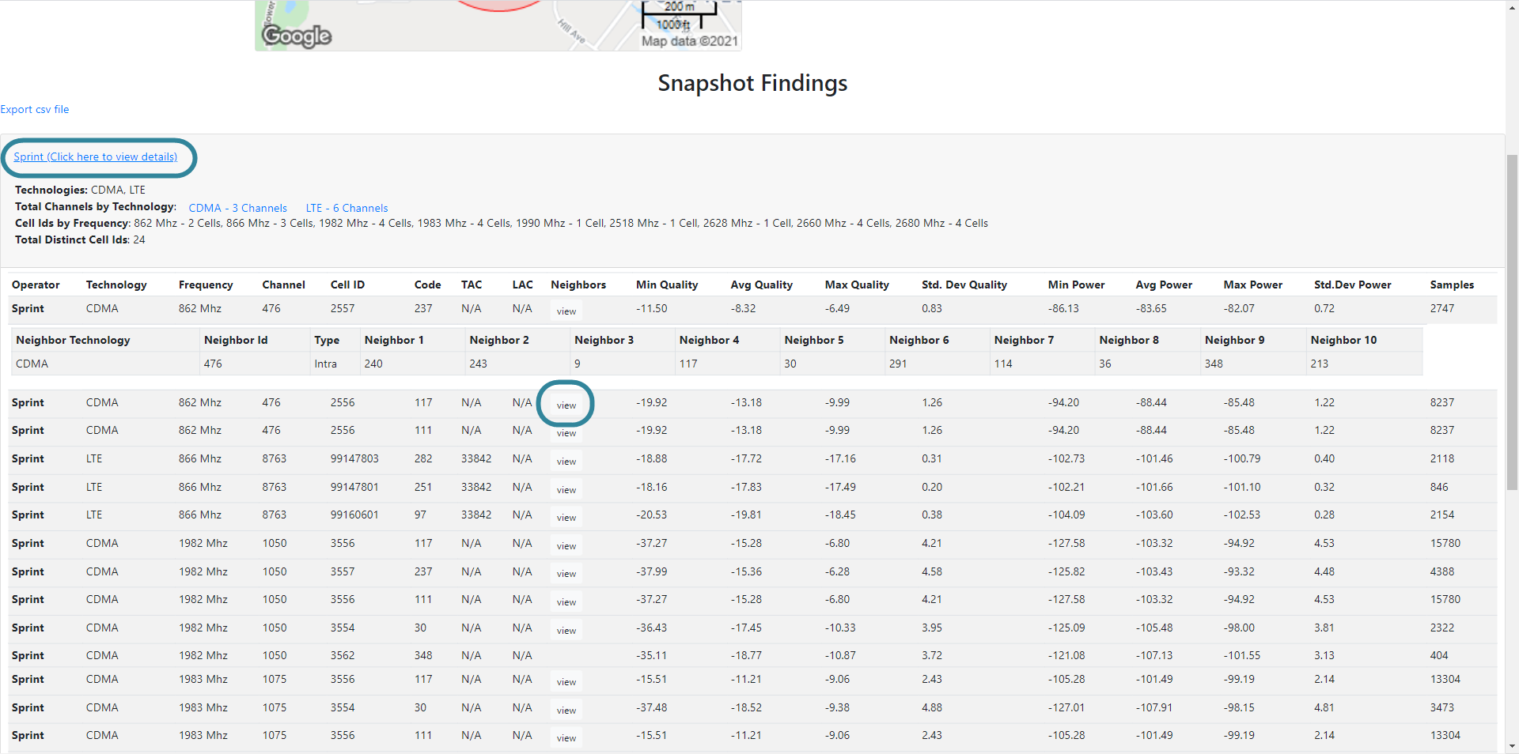View neighbors for channel 1075 cell 3554
The width and height of the screenshot is (1519, 754).
coord(566,711)
